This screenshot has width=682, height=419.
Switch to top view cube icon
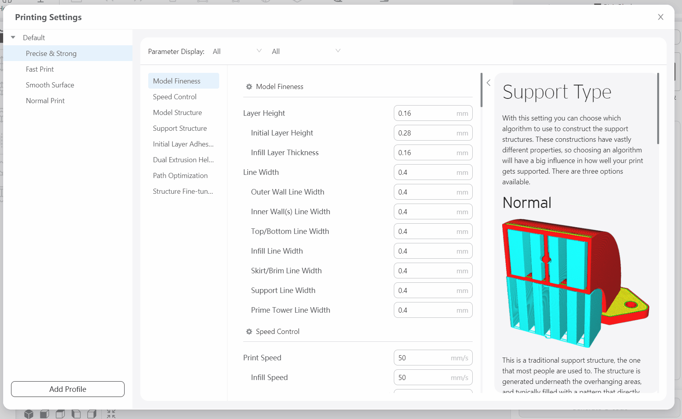(x=60, y=414)
